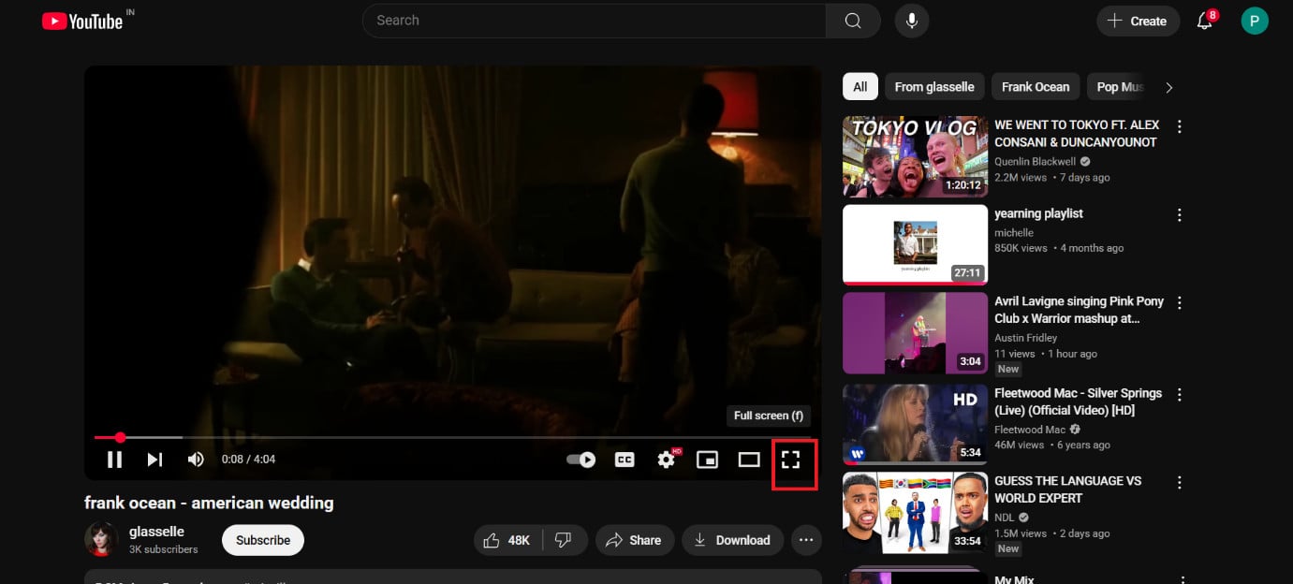Click the GUESS THE LANGUAGE title
The height and width of the screenshot is (584, 1293).
click(1068, 489)
